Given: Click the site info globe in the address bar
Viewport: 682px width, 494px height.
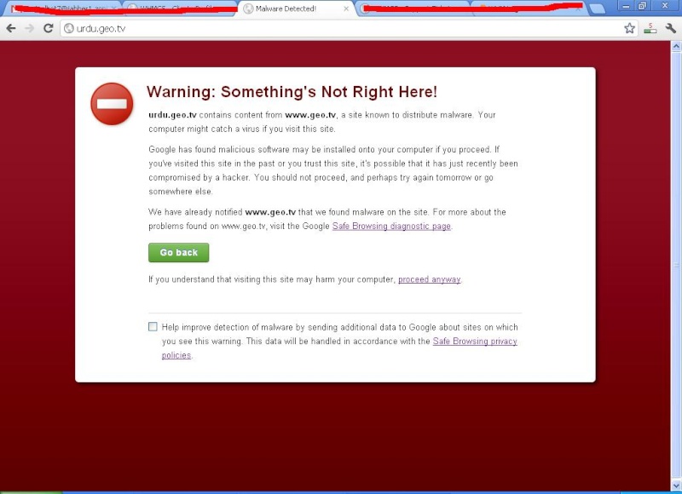Looking at the screenshot, I should [69, 29].
